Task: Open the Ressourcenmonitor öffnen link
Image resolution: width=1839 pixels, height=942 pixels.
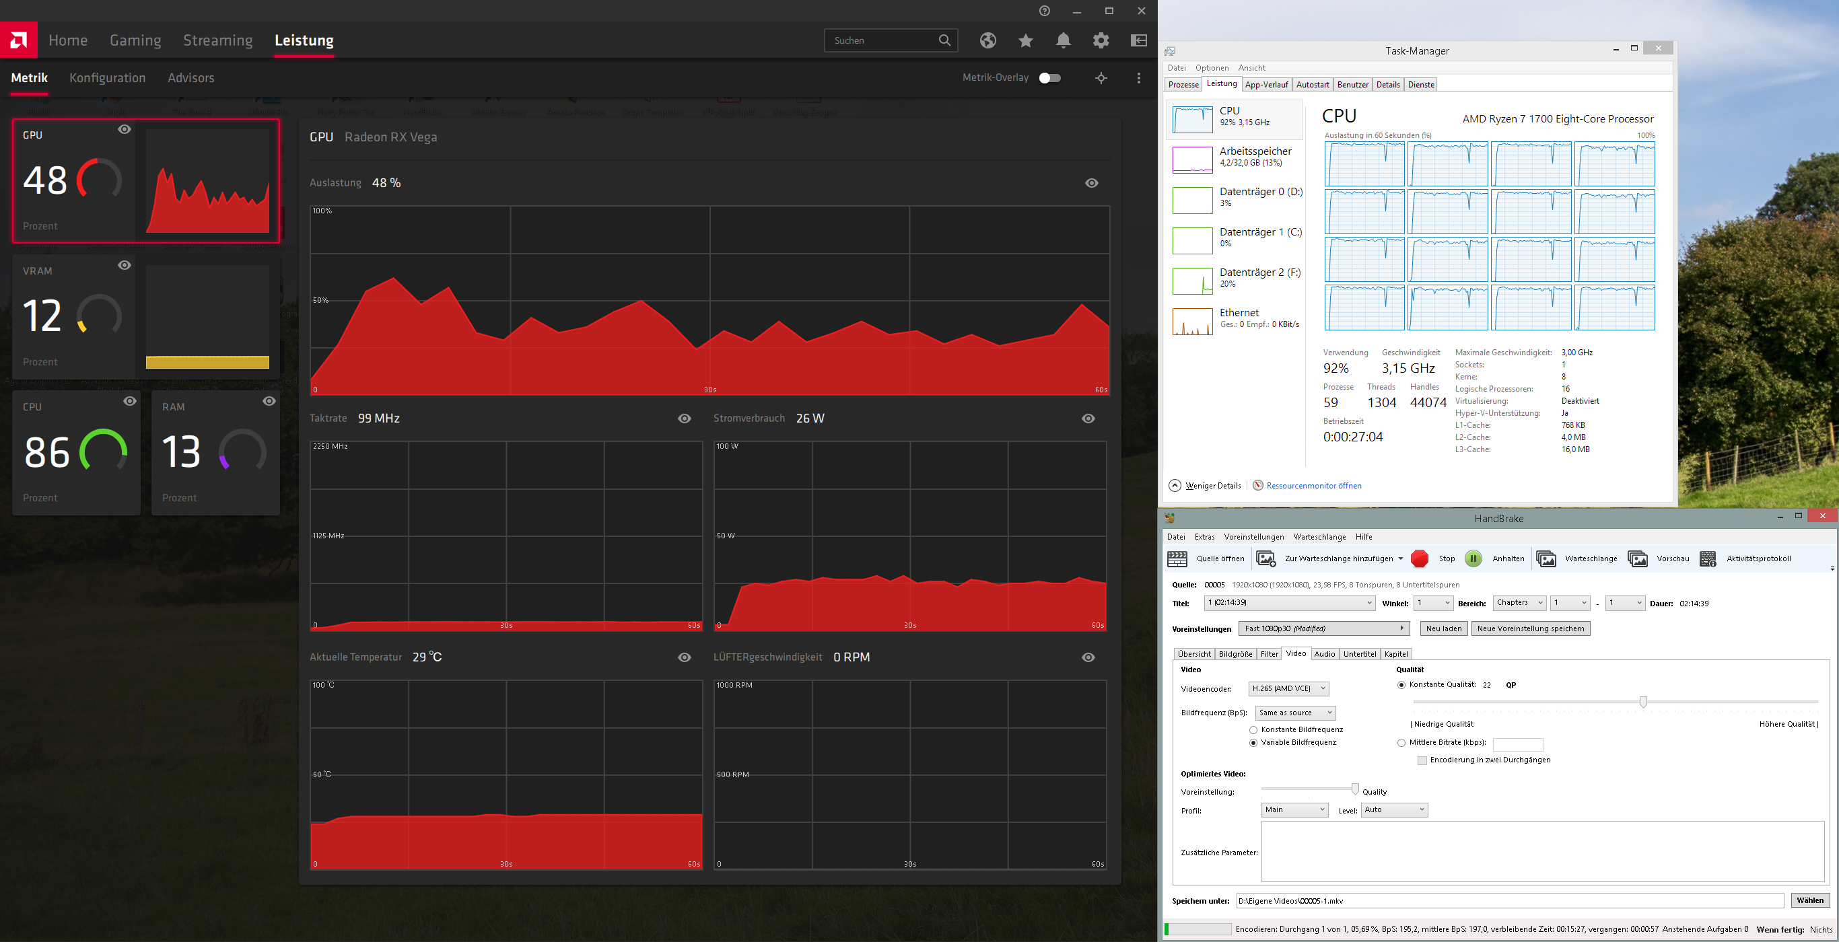Action: point(1313,486)
